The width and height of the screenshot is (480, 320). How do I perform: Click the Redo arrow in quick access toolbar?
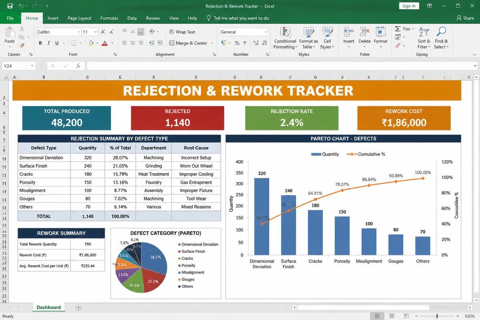(x=34, y=6)
